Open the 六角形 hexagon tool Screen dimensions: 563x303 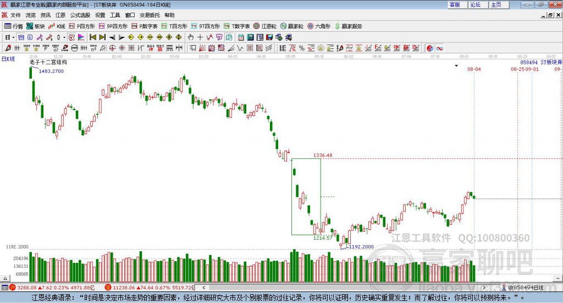pyautogui.click(x=319, y=26)
